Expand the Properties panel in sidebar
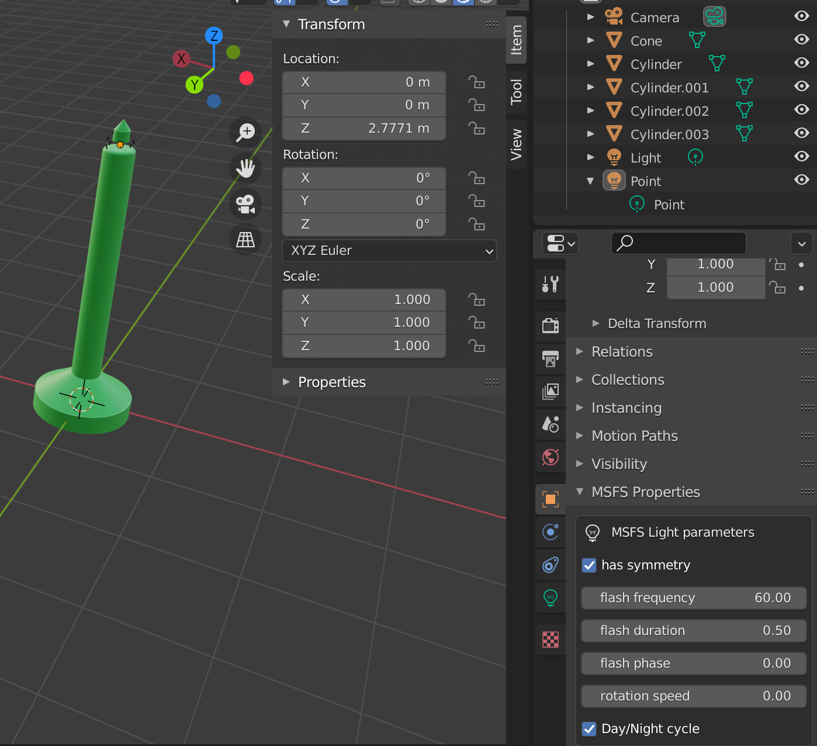This screenshot has width=817, height=746. tap(286, 382)
